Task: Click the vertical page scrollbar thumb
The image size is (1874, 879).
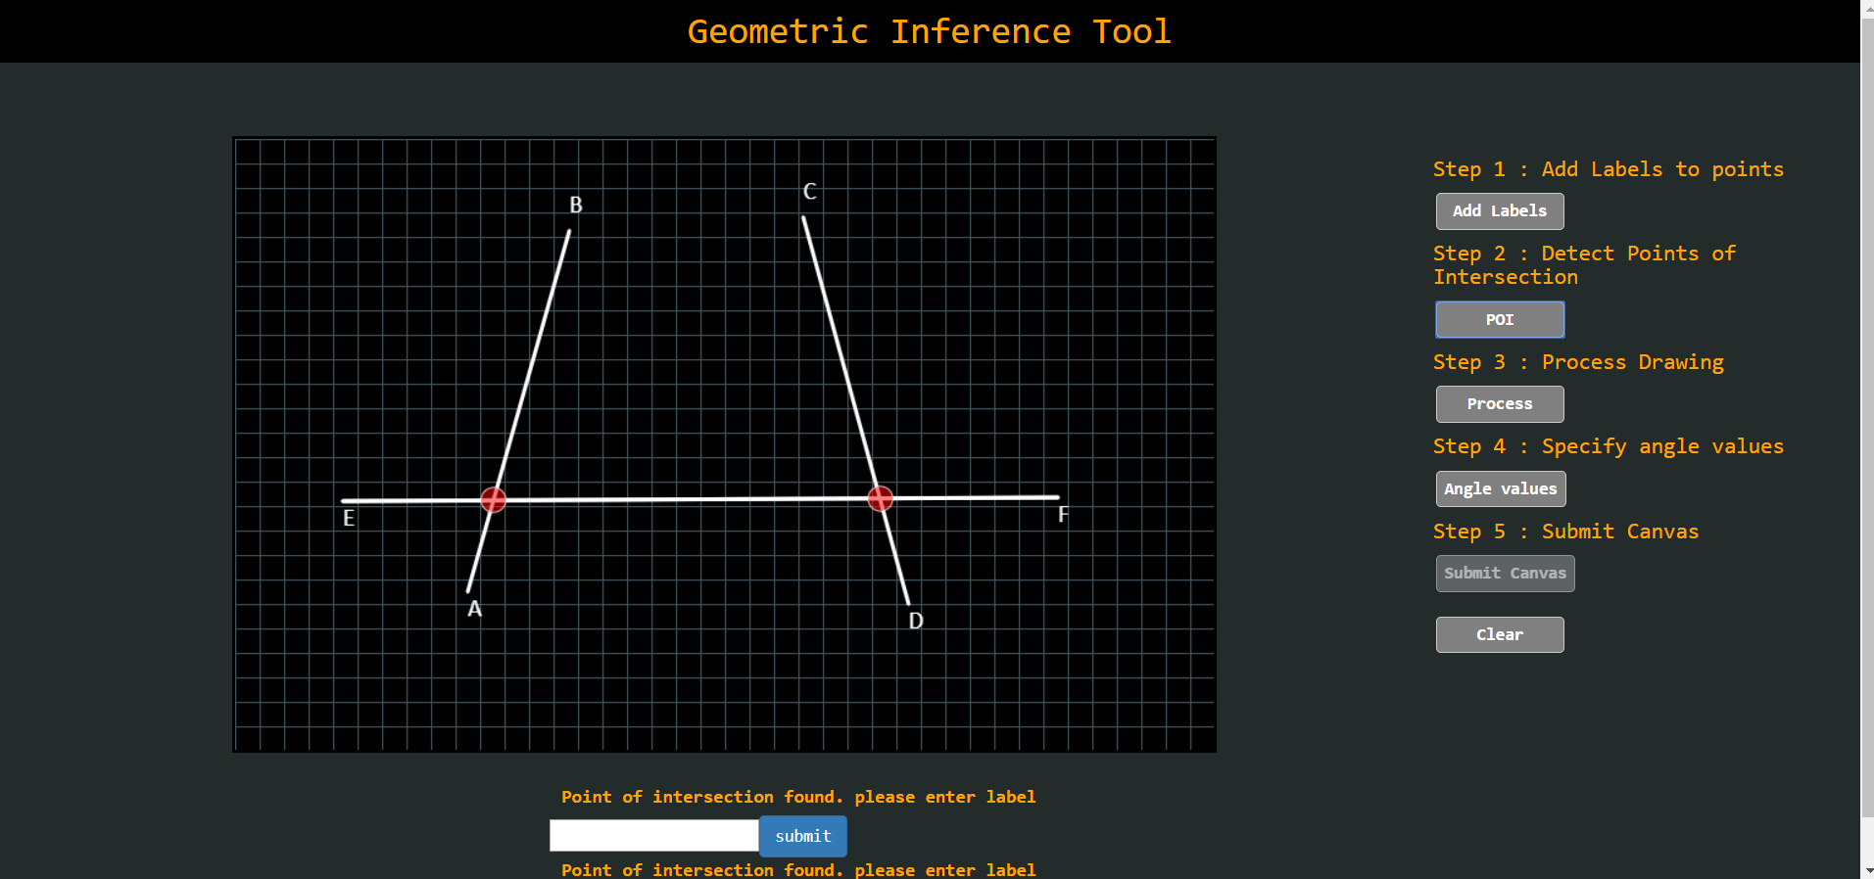Action: coord(1867,416)
